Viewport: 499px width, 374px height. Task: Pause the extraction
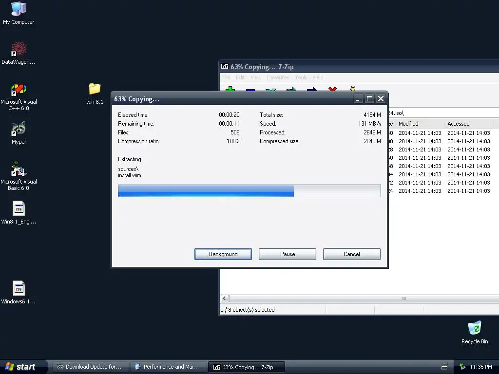[x=288, y=254]
